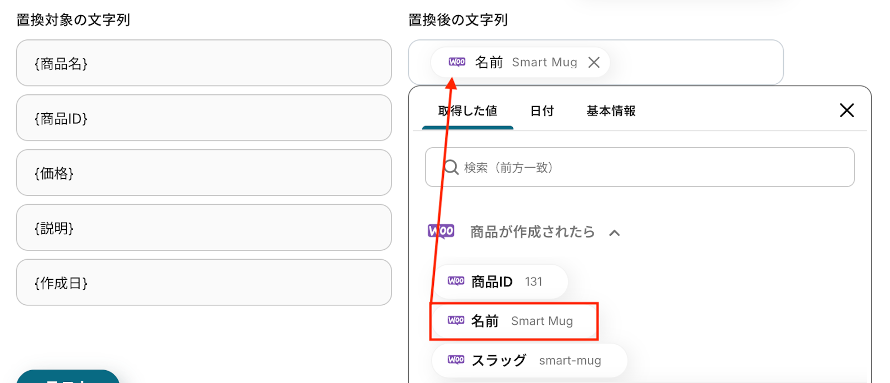Select the 名前 Smart Mug value in list
Screen dimensions: 890x383
pos(514,321)
